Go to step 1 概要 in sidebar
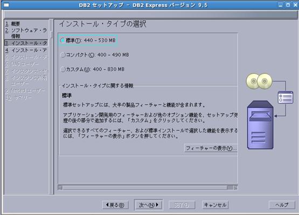 13,24
